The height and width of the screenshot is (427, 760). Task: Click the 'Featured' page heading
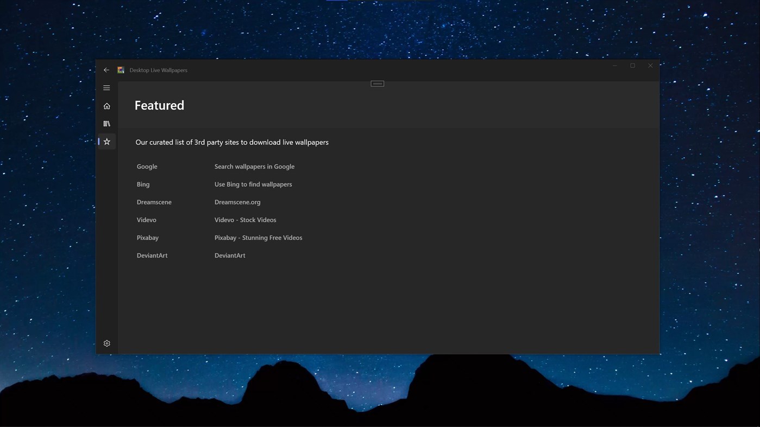click(159, 105)
